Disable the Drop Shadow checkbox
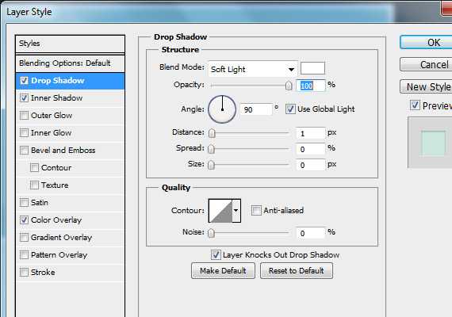The height and width of the screenshot is (317, 452). coord(24,80)
